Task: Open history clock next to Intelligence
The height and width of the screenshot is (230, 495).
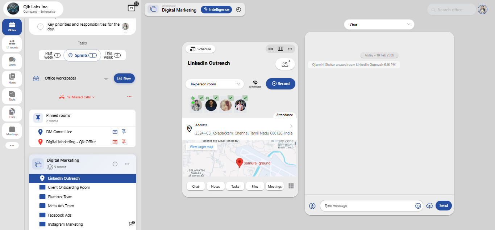Action: click(x=238, y=10)
